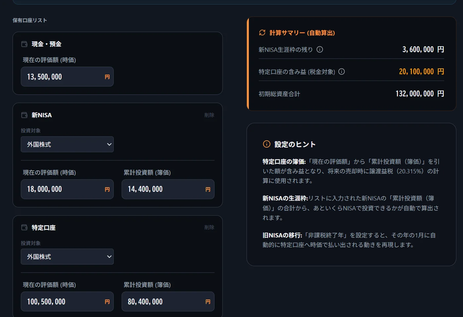Delete the 特定口座 account via 削除
463x317 pixels.
tap(209, 227)
